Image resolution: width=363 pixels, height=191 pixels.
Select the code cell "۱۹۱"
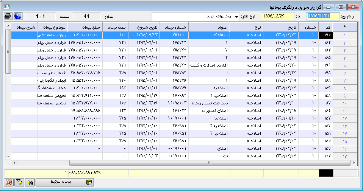(326, 65)
